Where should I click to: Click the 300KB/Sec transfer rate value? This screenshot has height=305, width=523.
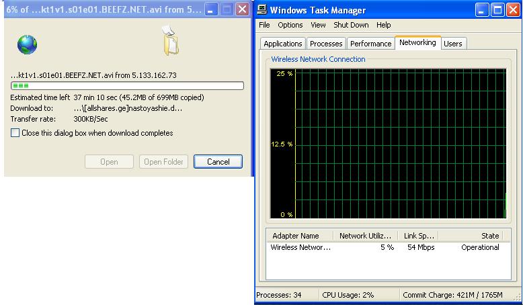pyautogui.click(x=91, y=119)
